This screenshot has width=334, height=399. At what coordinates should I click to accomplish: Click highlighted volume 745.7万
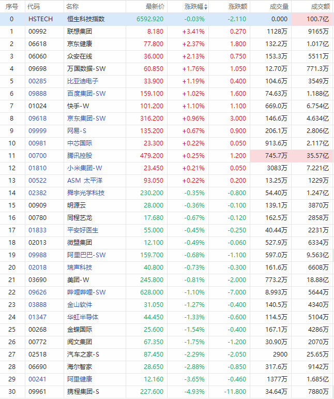(276, 156)
